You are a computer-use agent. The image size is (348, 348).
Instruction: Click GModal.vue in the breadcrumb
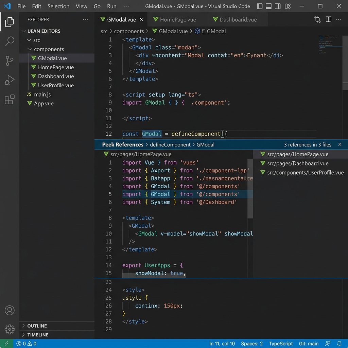click(170, 31)
